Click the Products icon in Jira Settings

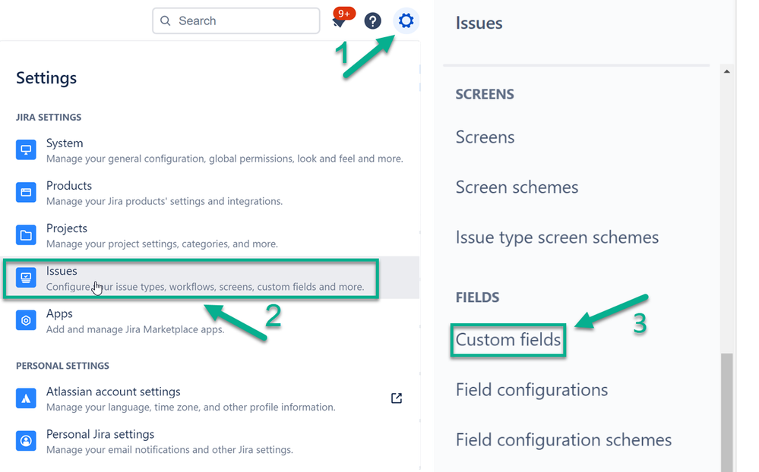[26, 192]
